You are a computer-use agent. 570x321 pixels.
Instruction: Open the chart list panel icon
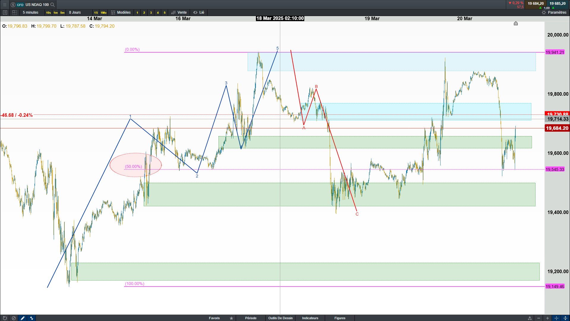point(5,12)
